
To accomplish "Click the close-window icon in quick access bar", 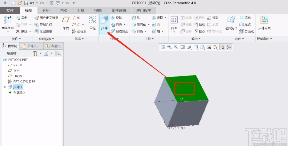I will pyautogui.click(x=68, y=3).
